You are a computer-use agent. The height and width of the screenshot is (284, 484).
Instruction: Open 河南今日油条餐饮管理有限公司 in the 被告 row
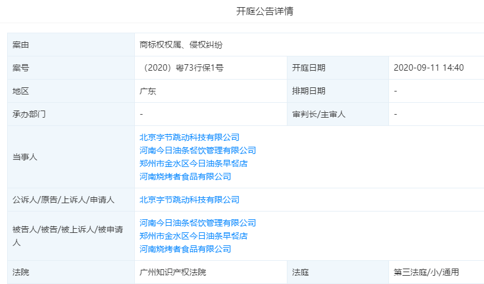tap(198, 223)
